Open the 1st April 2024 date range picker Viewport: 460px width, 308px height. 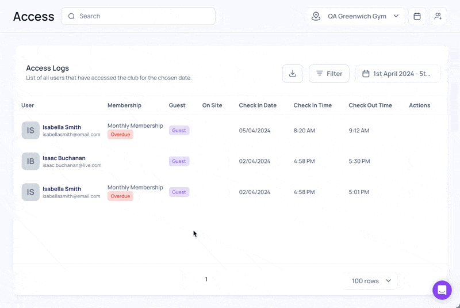pyautogui.click(x=398, y=74)
